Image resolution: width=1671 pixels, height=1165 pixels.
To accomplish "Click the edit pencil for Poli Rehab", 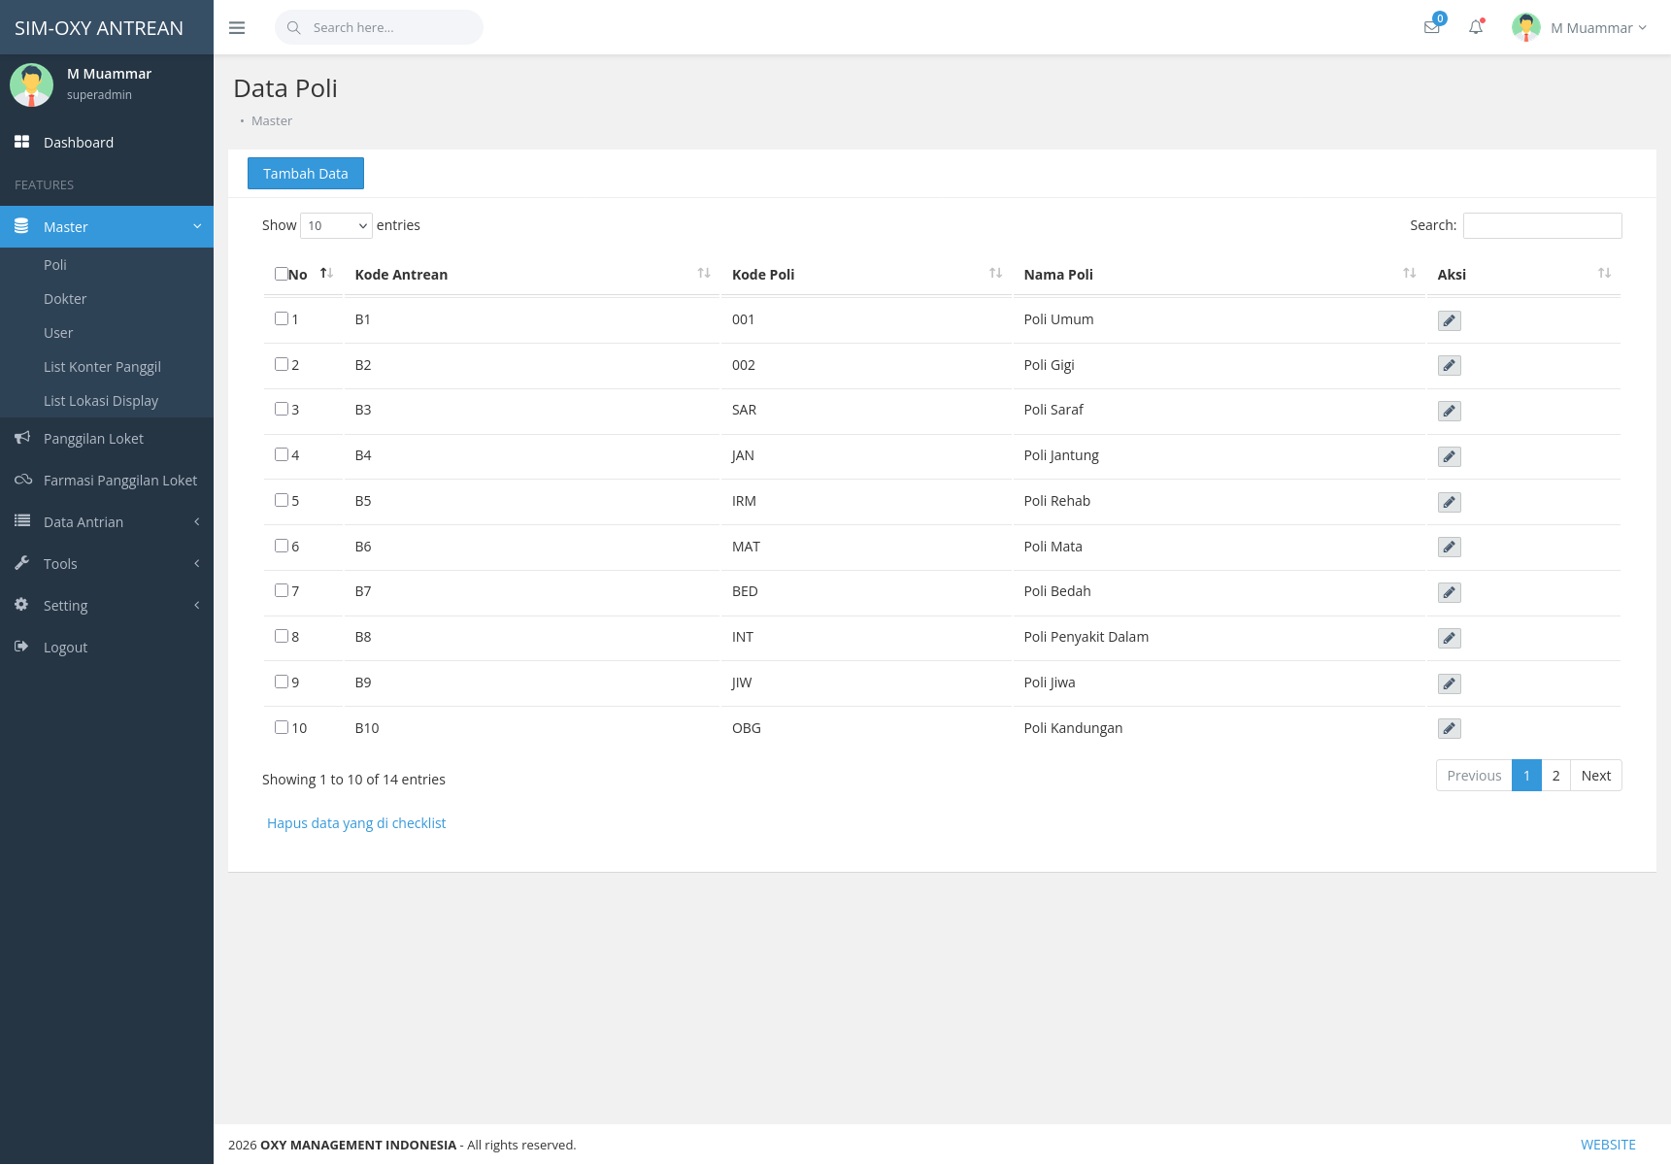I will [1449, 502].
